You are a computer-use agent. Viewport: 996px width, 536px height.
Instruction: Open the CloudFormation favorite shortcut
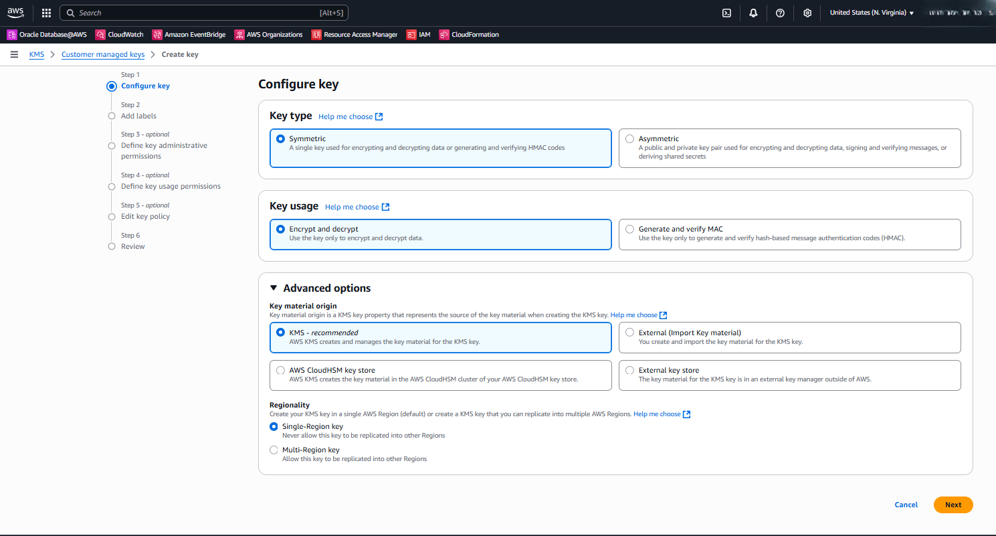pyautogui.click(x=472, y=34)
